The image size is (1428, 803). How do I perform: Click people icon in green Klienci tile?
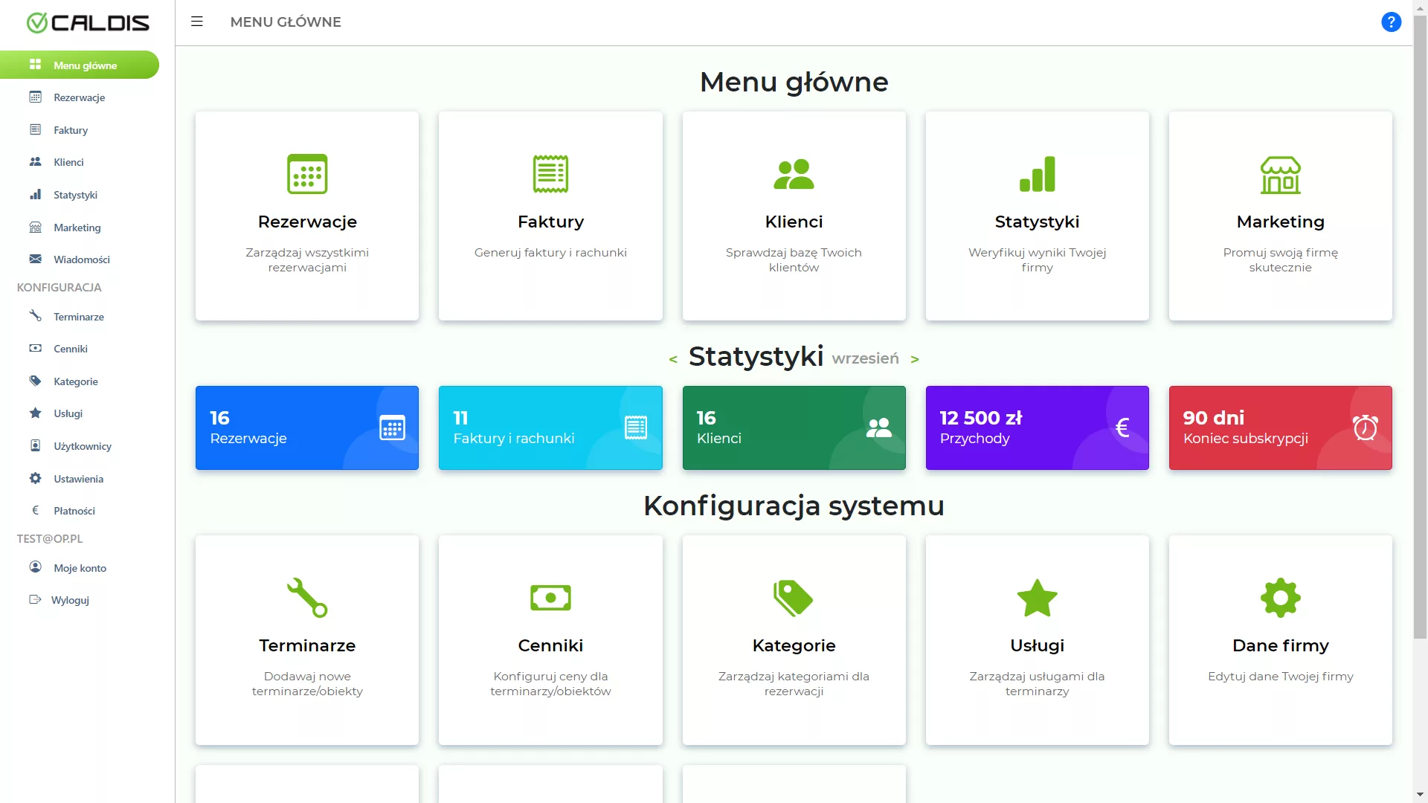pos(879,428)
